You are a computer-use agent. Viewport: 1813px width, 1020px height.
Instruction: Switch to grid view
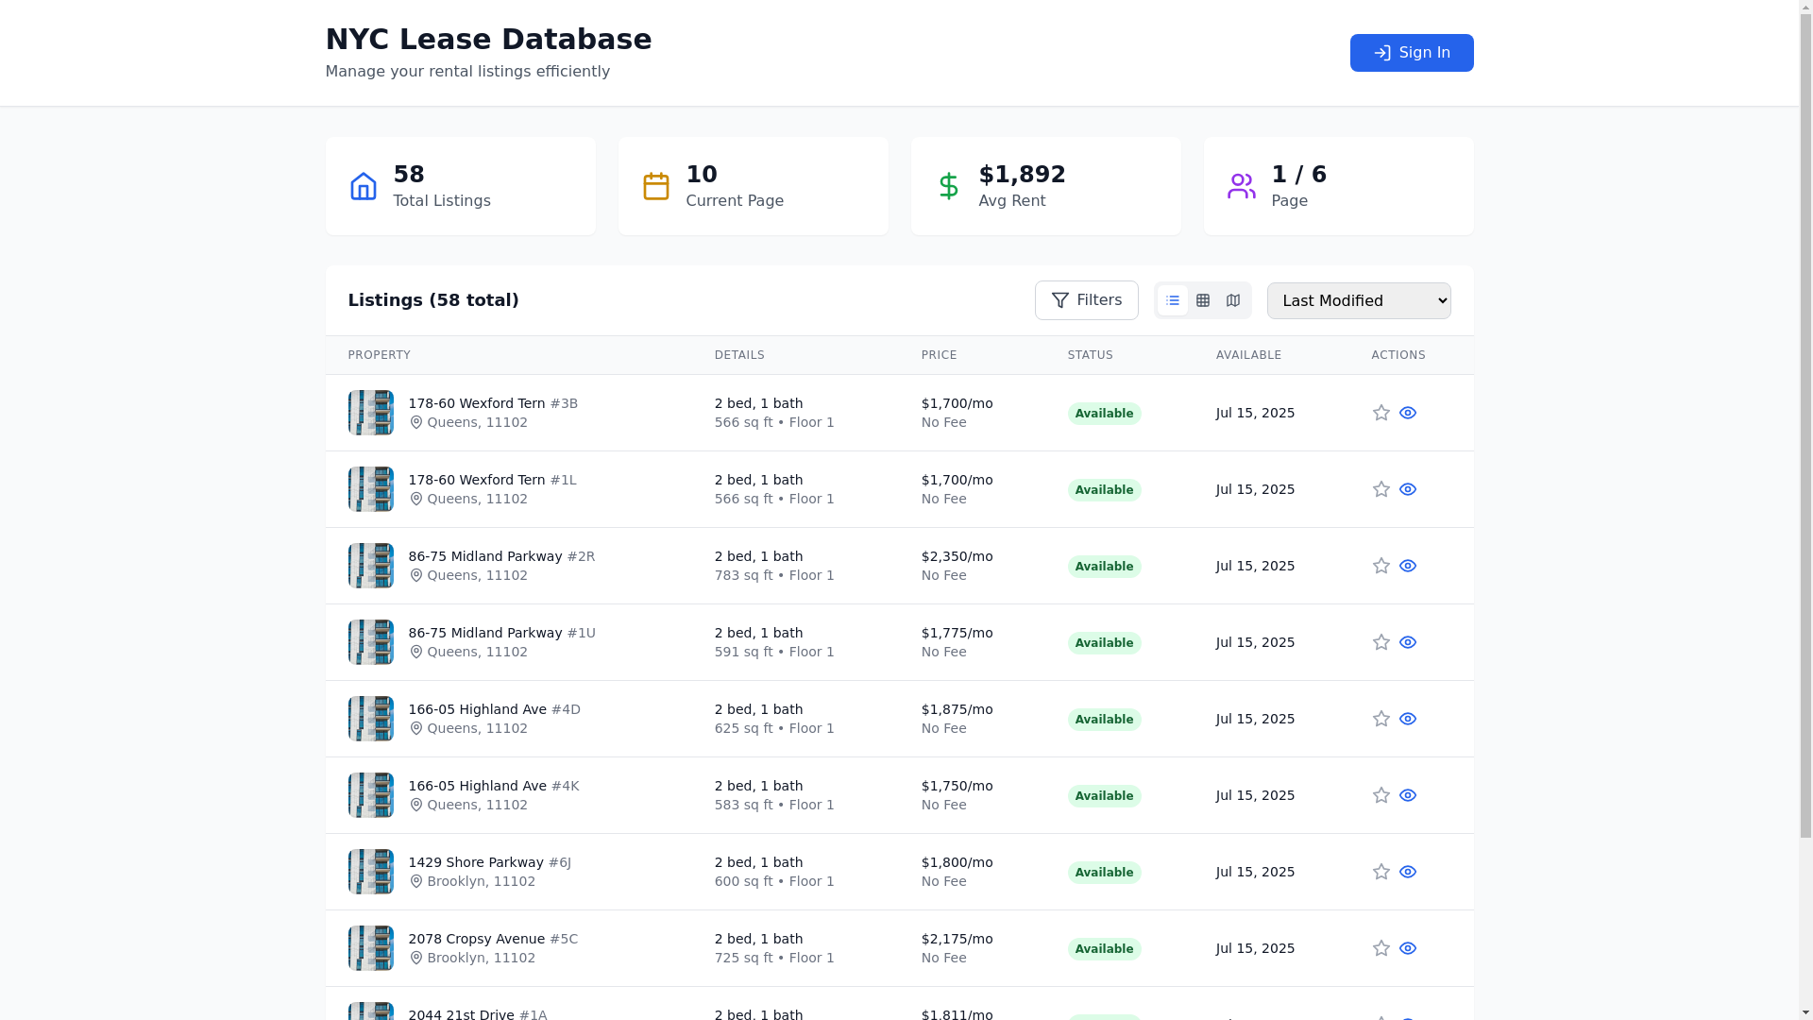tap(1203, 300)
